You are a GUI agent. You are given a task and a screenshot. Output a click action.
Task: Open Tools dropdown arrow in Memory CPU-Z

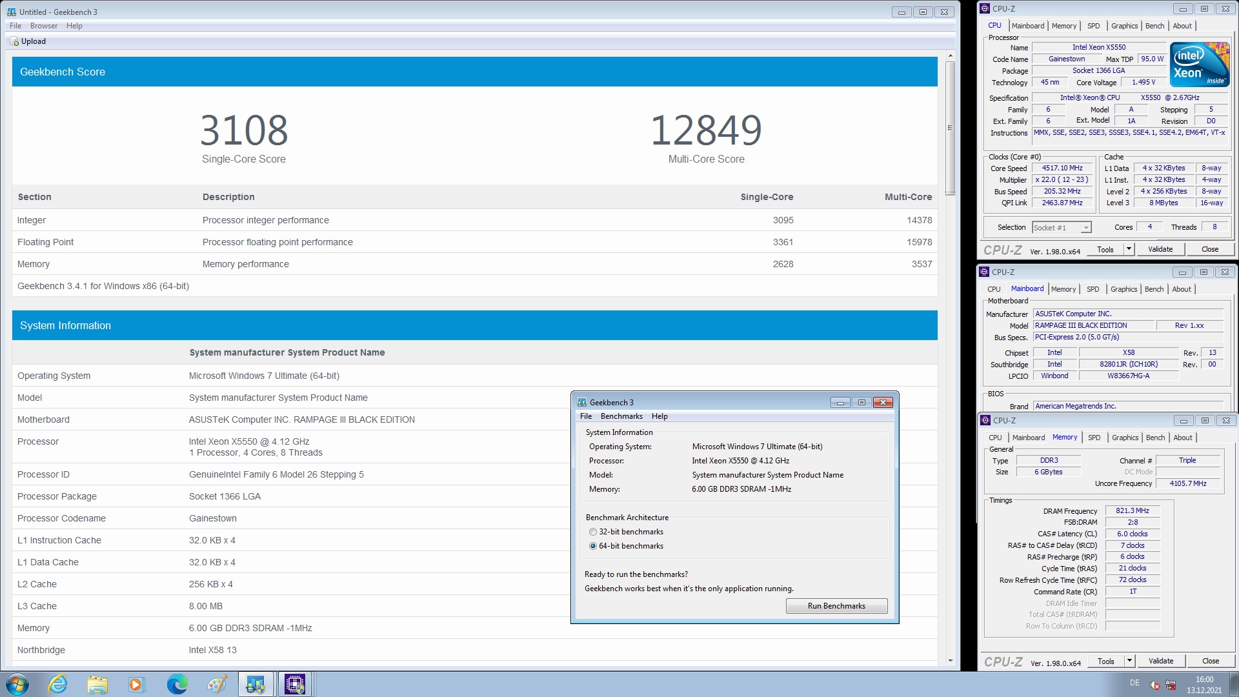pos(1129,661)
